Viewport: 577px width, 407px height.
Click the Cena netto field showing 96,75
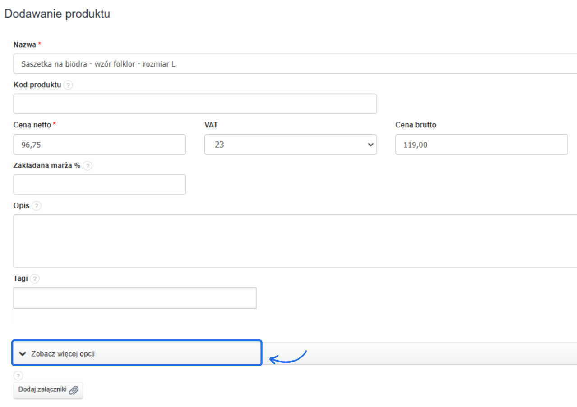point(99,145)
